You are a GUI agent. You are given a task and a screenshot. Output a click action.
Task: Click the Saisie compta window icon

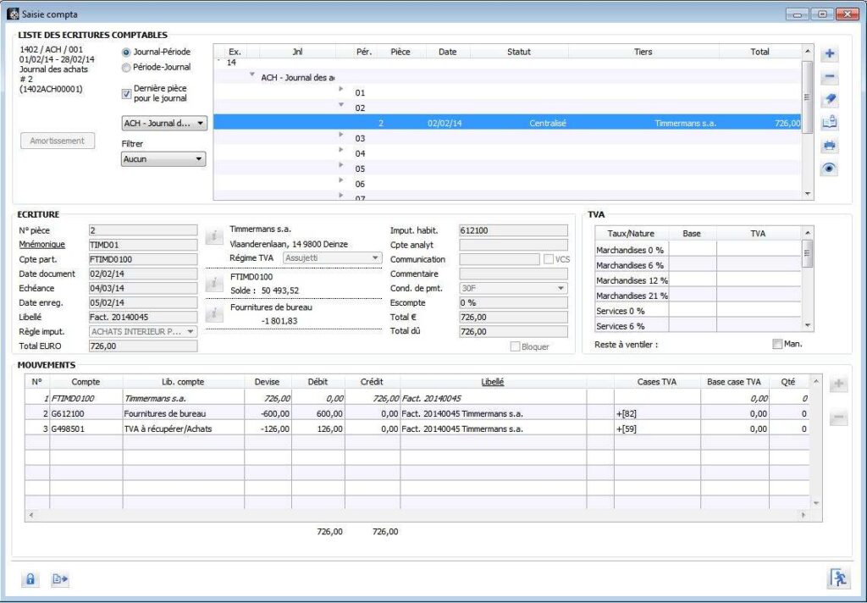coord(13,14)
